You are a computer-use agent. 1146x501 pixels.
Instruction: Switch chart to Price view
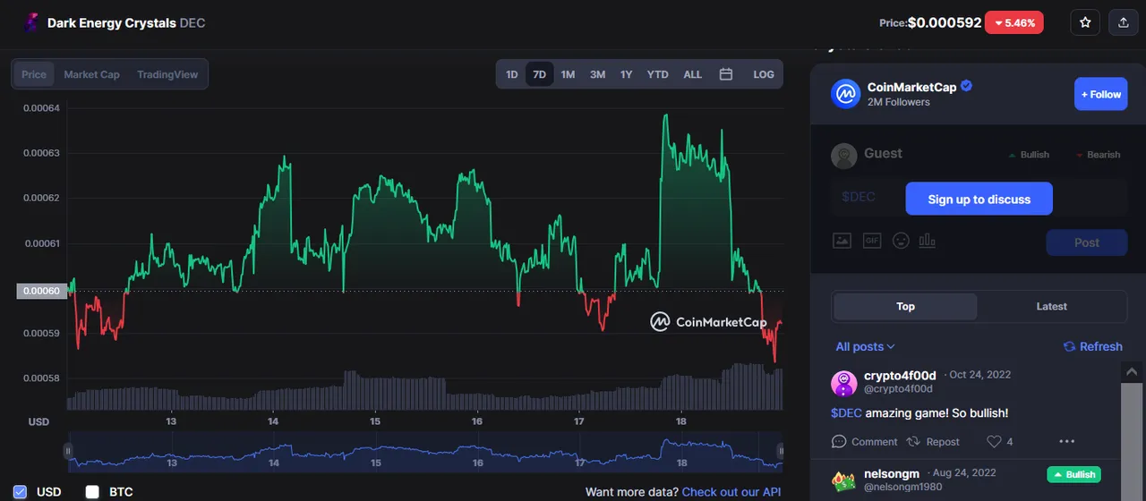[x=34, y=74]
